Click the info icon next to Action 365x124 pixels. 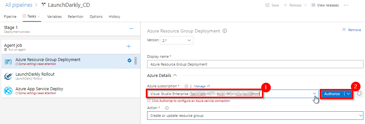[167, 108]
